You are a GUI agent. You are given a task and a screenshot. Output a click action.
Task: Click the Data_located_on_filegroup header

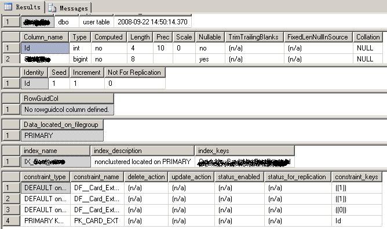[62, 125]
